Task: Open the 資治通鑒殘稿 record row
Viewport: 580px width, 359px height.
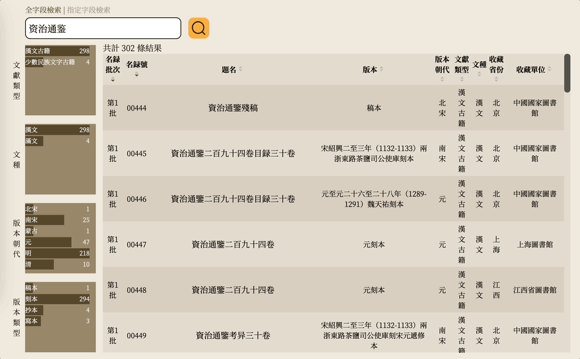Action: 233,108
